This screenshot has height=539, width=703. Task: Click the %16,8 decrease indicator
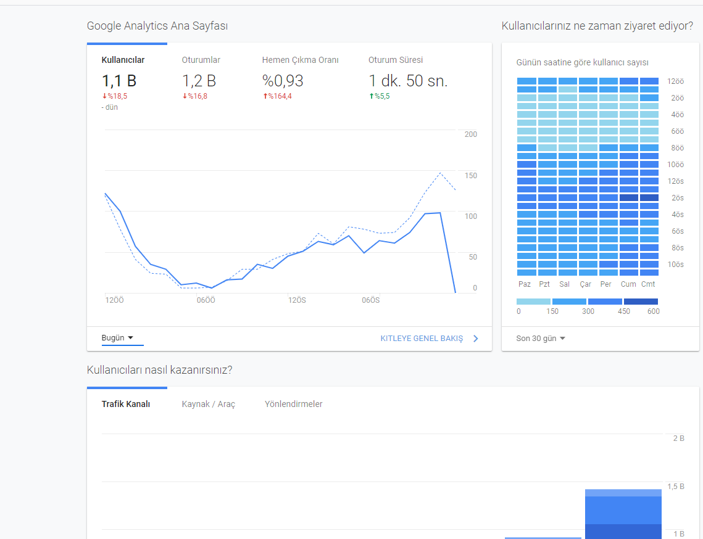coord(194,96)
